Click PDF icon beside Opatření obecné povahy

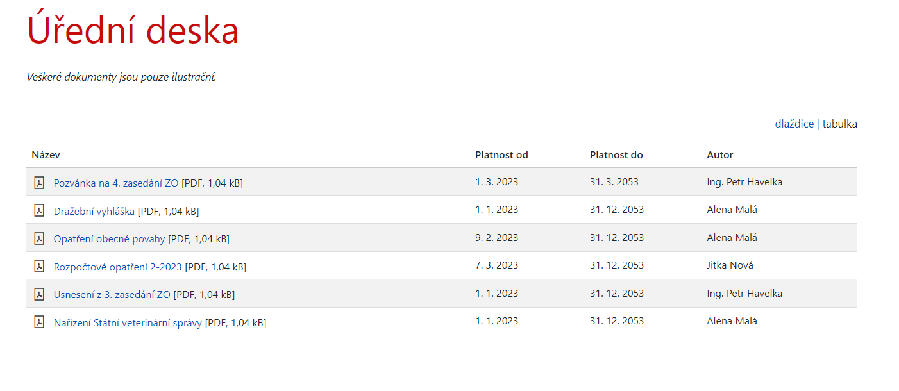(39, 238)
